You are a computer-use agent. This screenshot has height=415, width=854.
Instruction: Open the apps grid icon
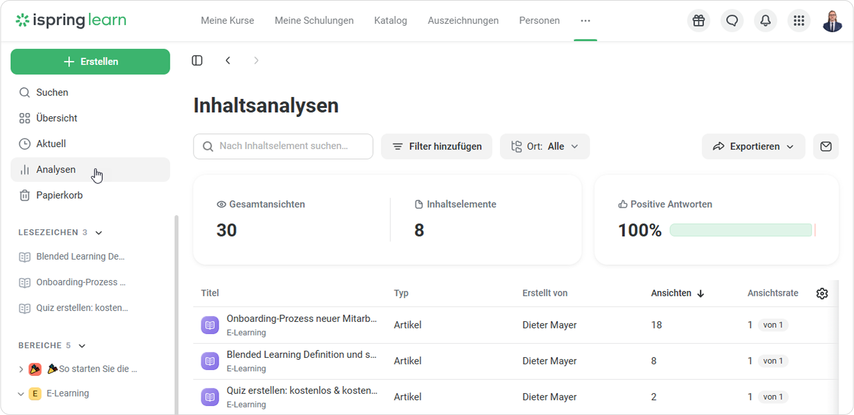pos(799,21)
